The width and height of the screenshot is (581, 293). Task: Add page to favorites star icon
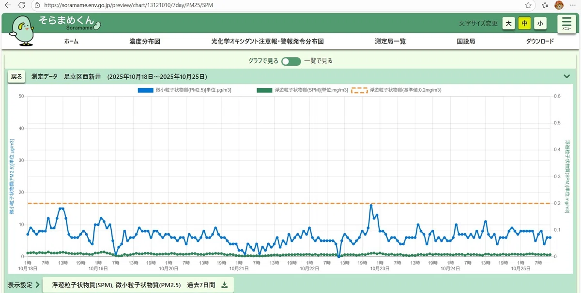pyautogui.click(x=528, y=5)
